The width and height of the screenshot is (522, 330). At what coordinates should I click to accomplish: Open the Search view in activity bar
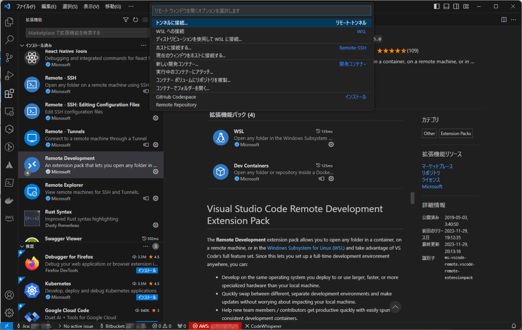[9, 40]
